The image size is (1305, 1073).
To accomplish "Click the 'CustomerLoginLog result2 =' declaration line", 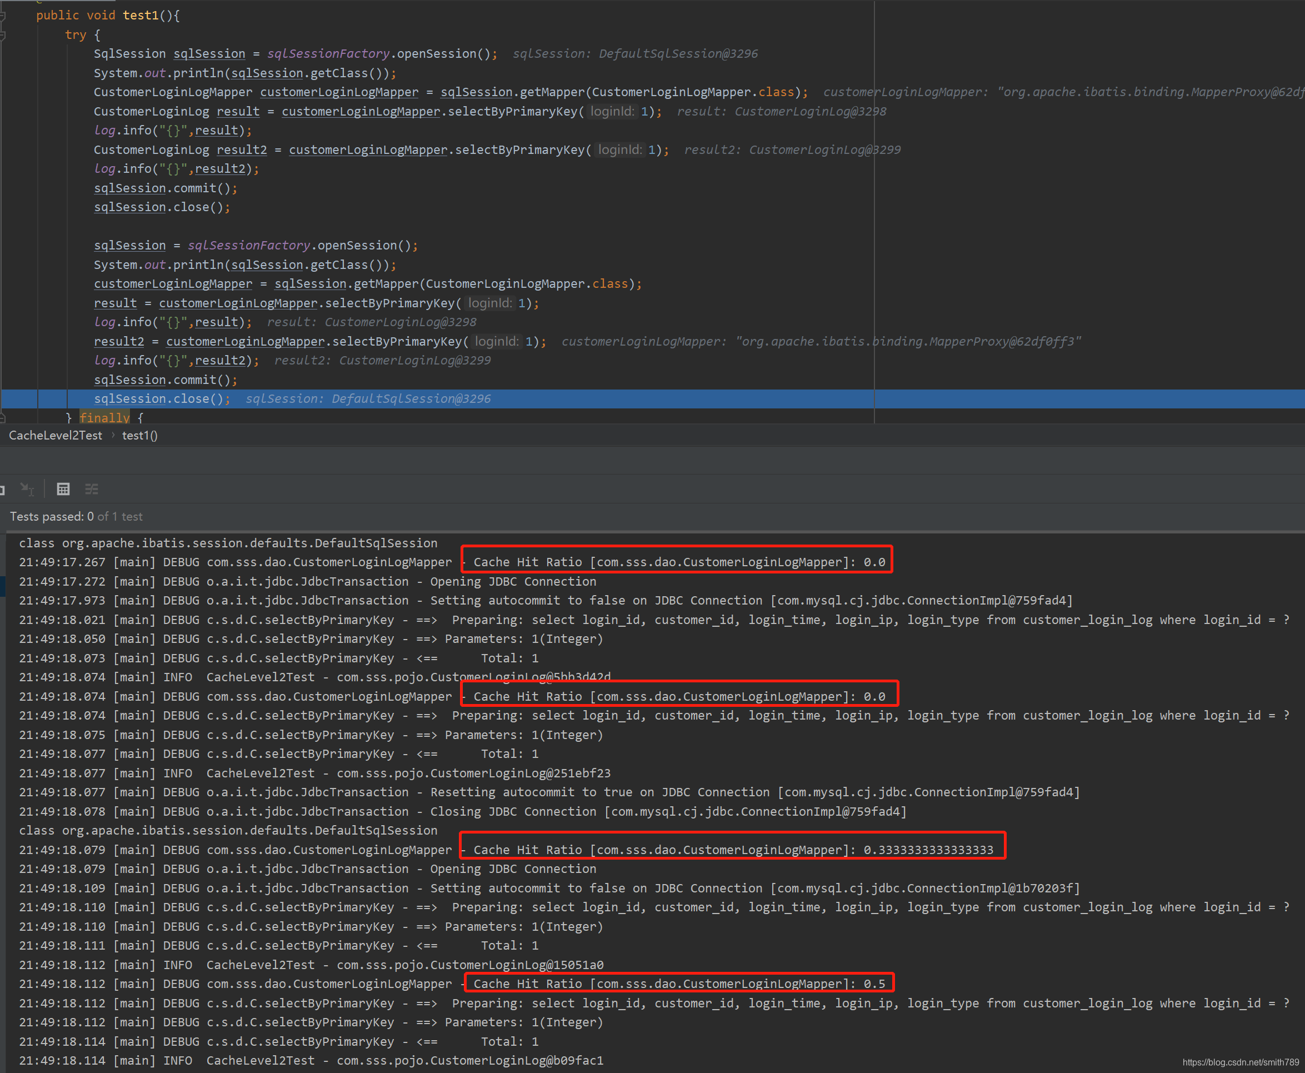I will (x=381, y=149).
